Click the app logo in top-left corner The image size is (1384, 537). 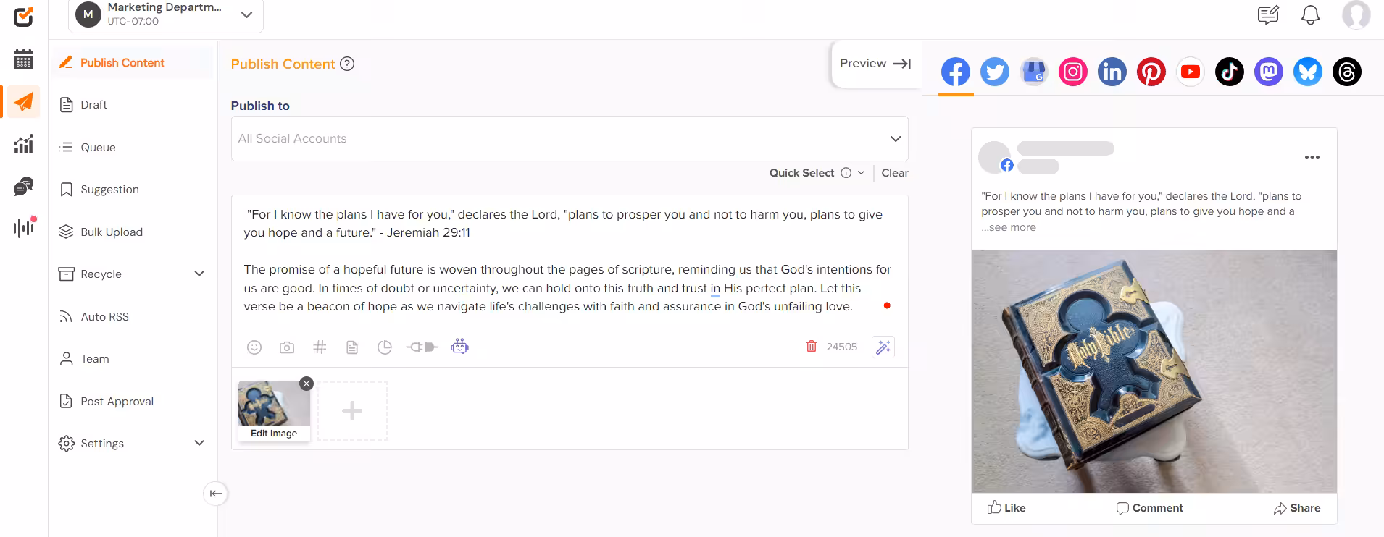point(23,17)
